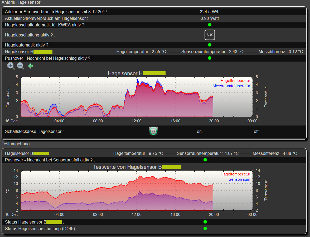This screenshot has height=237, width=310.
Task: Click green status dot for Hagelabschaltautomatik KWEA
Action: [x=210, y=25]
